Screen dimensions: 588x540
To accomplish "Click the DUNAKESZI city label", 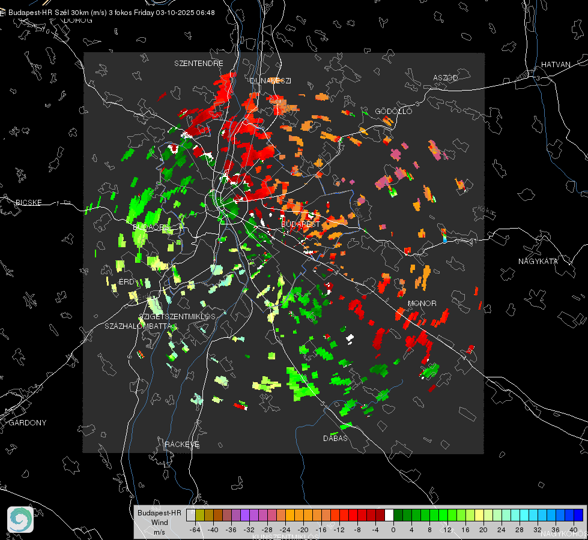I will coord(270,80).
